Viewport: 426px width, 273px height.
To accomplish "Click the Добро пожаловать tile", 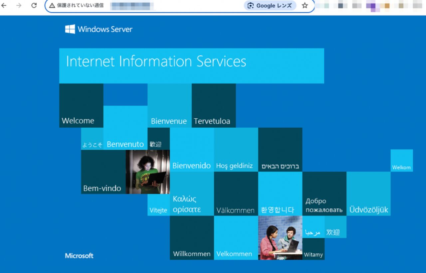I will (324, 194).
